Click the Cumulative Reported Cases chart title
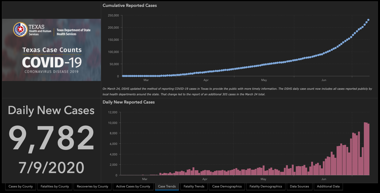Screen dimensions: 380x193 (129, 6)
